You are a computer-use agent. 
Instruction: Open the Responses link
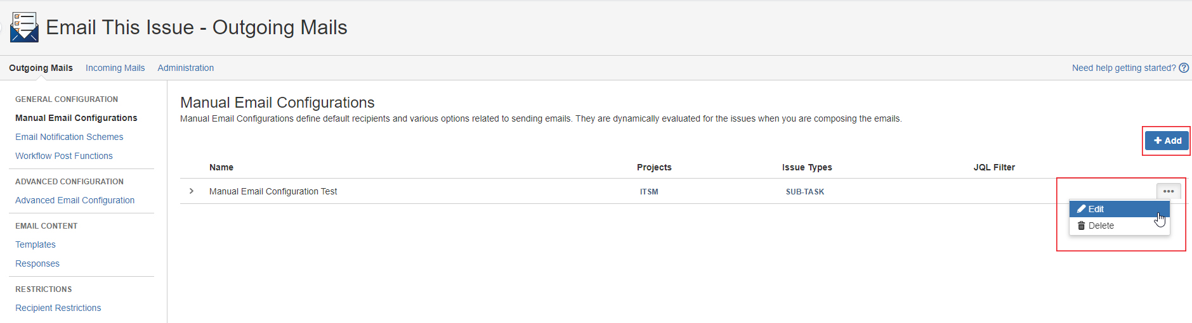37,263
